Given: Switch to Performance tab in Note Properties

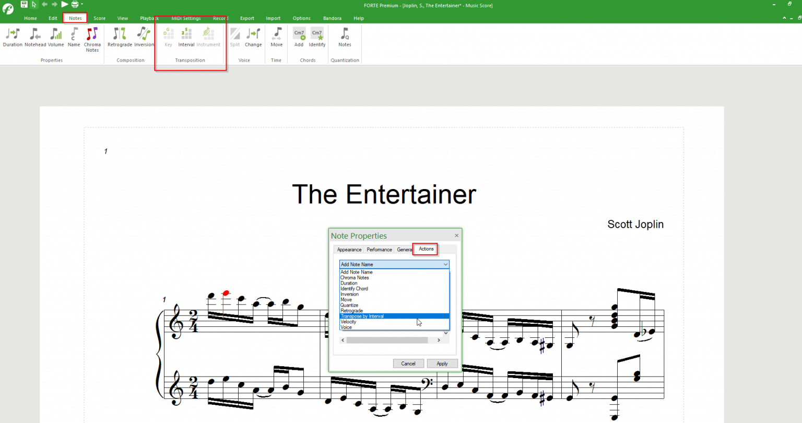Looking at the screenshot, I should [379, 250].
